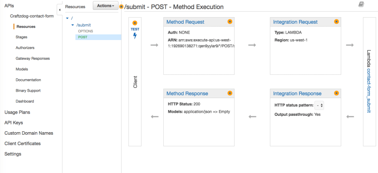Open the Craftzdog-contact-form API

pyautogui.click(x=32, y=16)
